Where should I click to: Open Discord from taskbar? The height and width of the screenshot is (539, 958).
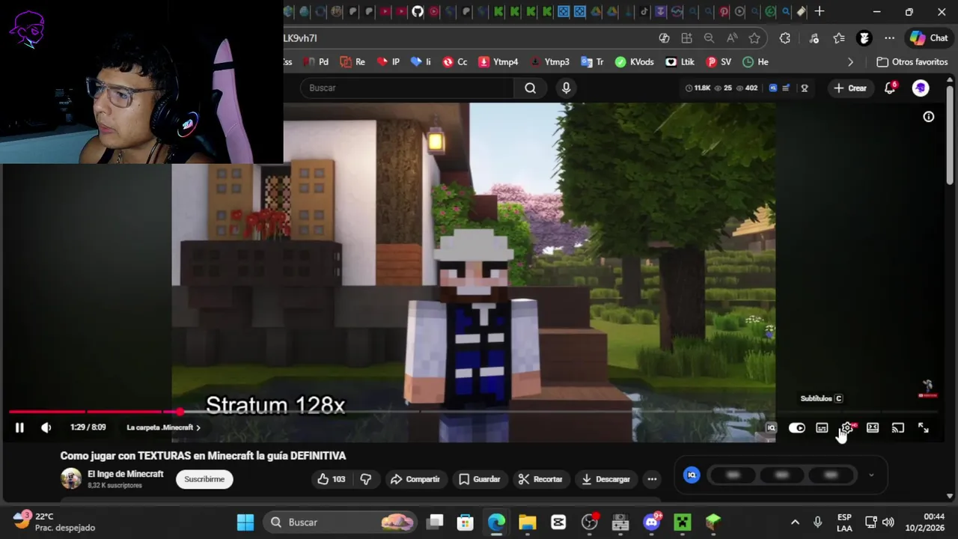(652, 522)
